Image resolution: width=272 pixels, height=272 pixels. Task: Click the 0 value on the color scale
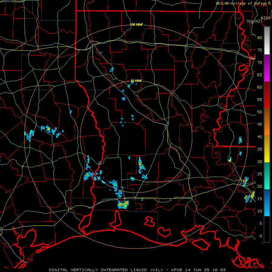click(261, 236)
